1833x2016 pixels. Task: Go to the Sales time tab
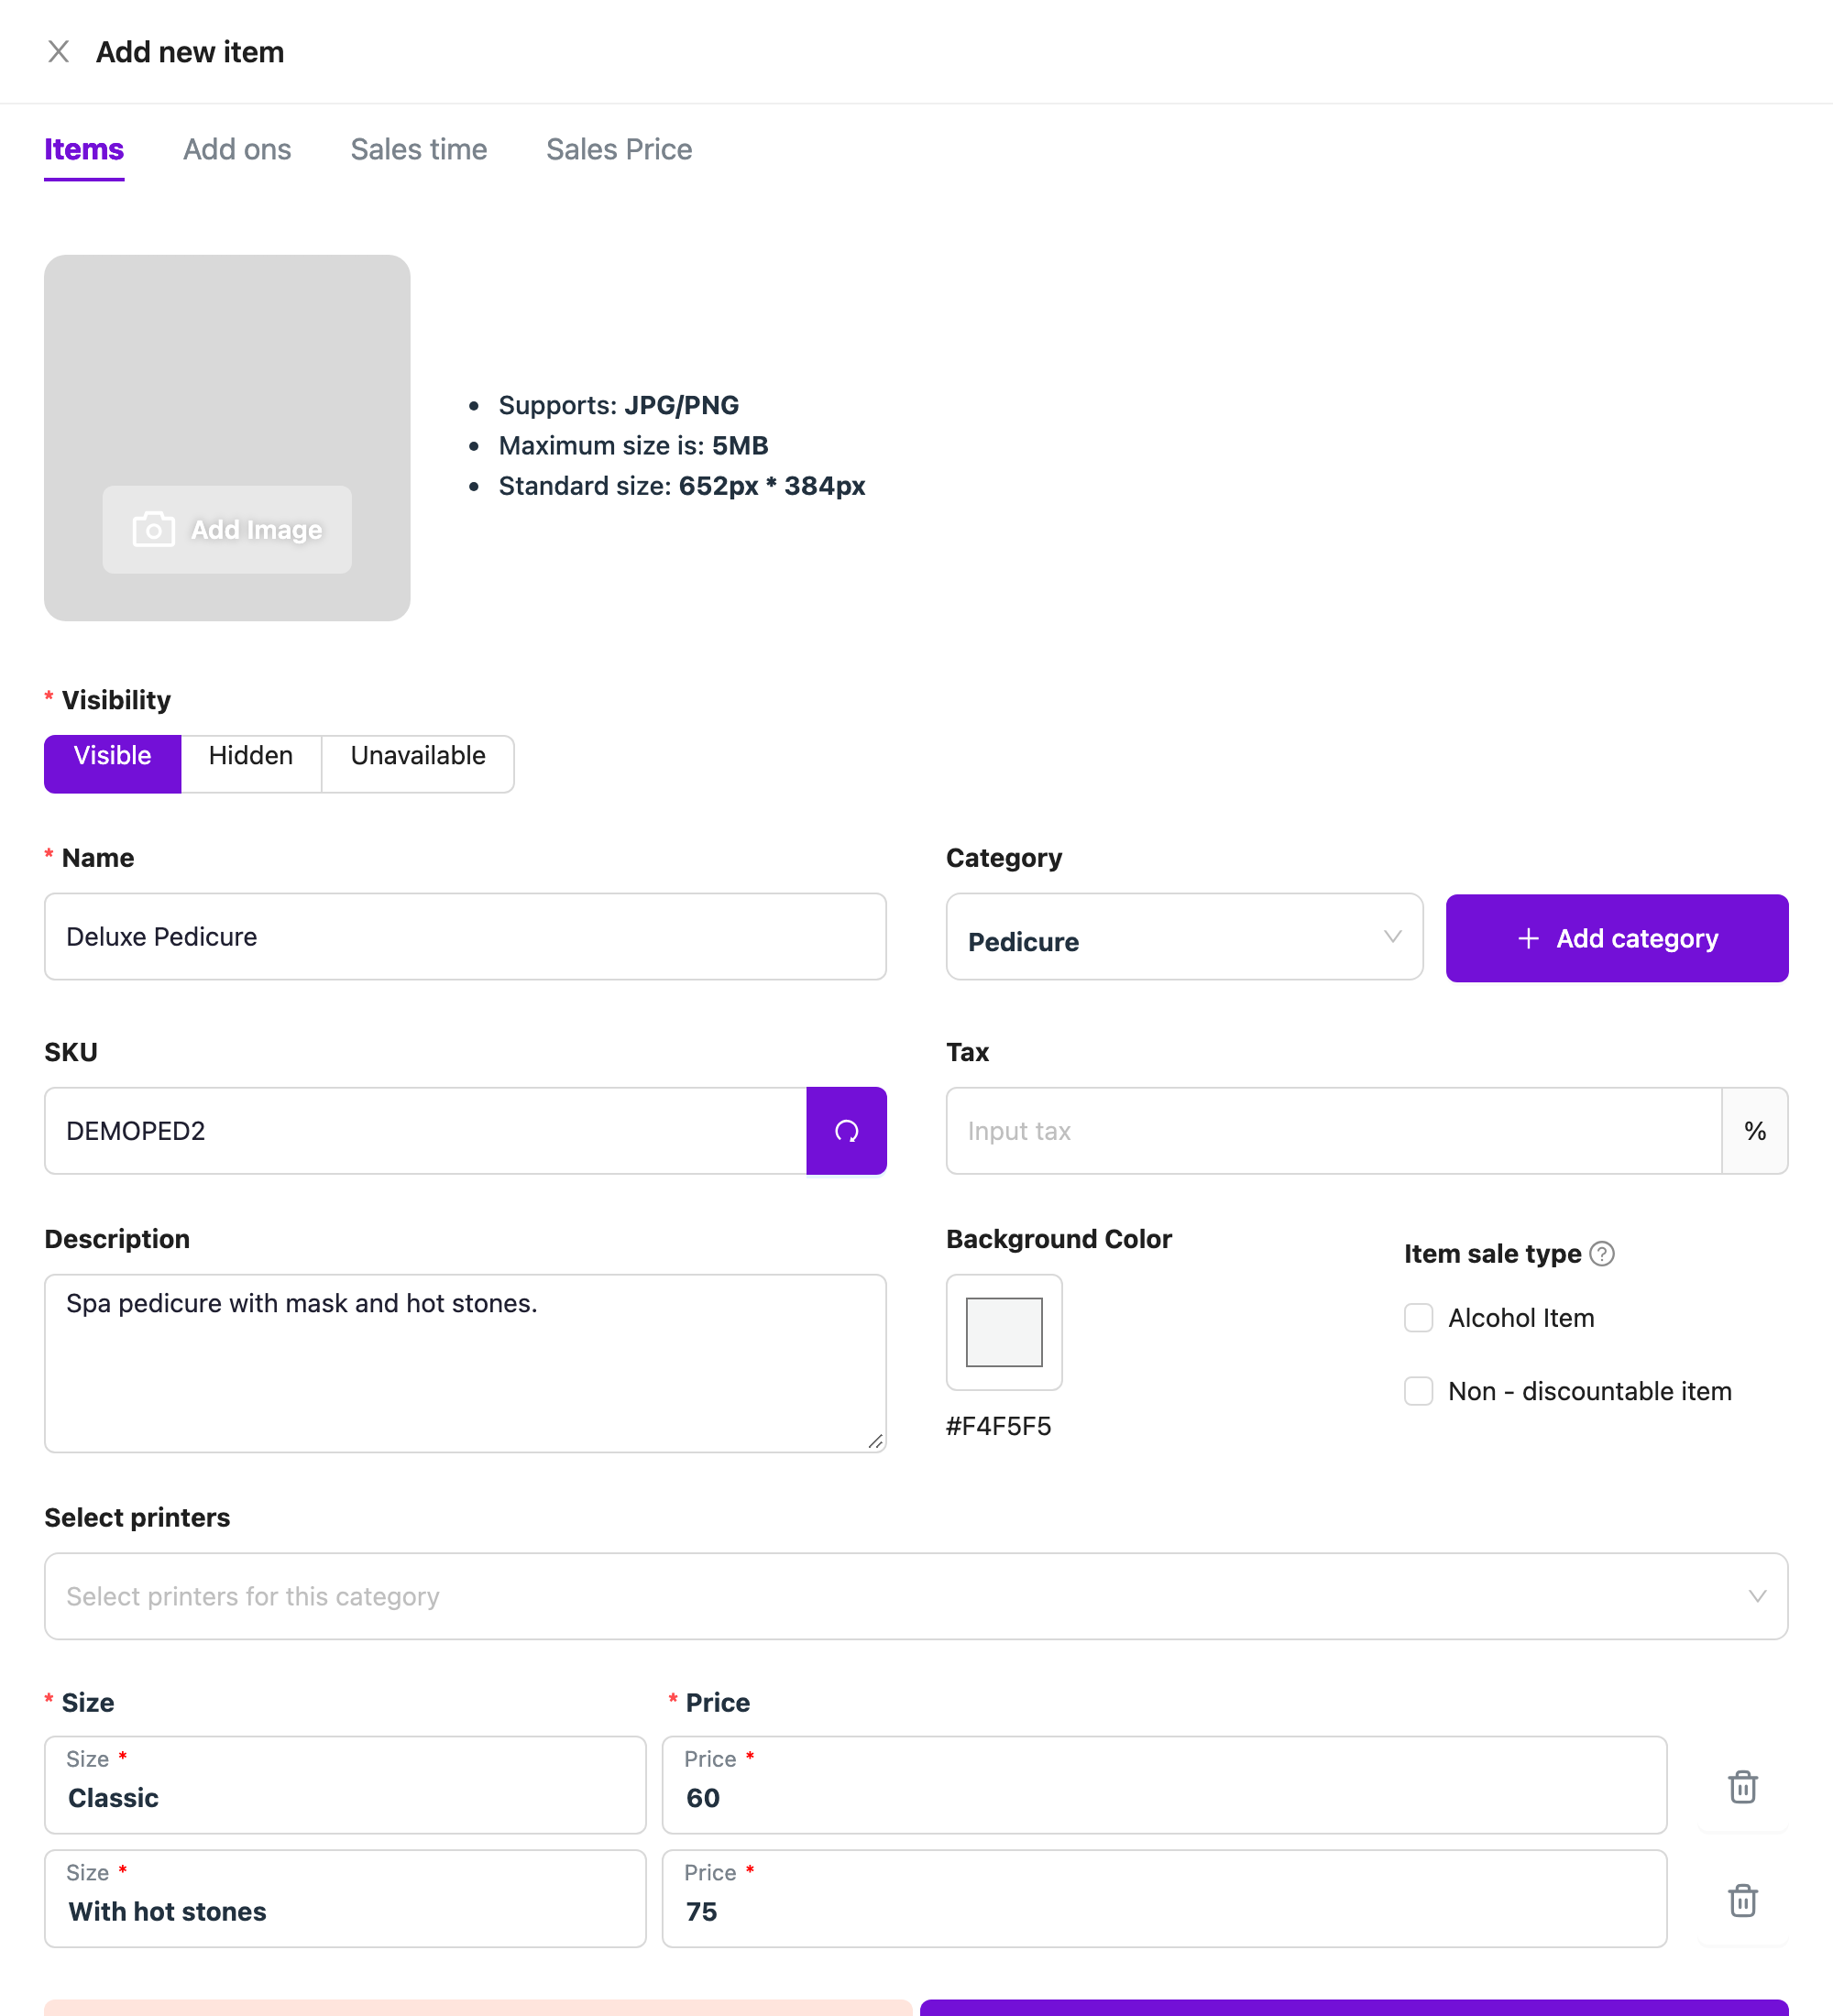(x=419, y=150)
